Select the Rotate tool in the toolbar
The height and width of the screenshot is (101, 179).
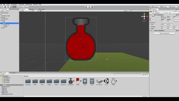tap(8, 7)
